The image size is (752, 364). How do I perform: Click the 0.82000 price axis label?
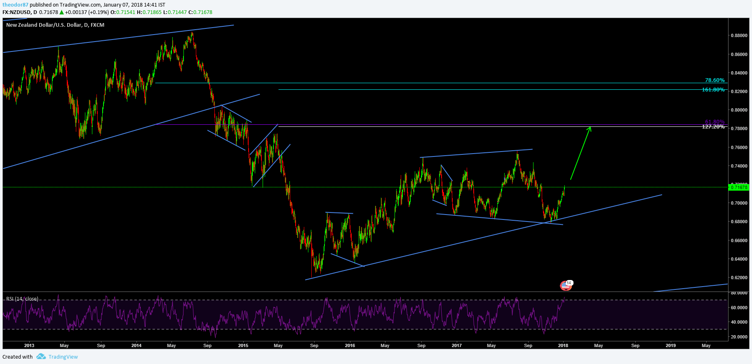point(739,91)
